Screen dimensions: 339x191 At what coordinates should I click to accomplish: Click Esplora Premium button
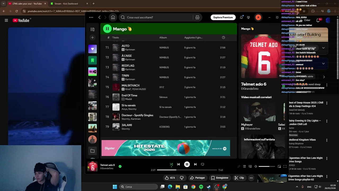223,17
